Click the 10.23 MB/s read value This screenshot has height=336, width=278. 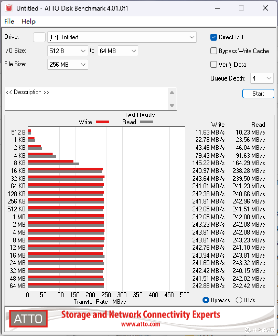(x=250, y=132)
